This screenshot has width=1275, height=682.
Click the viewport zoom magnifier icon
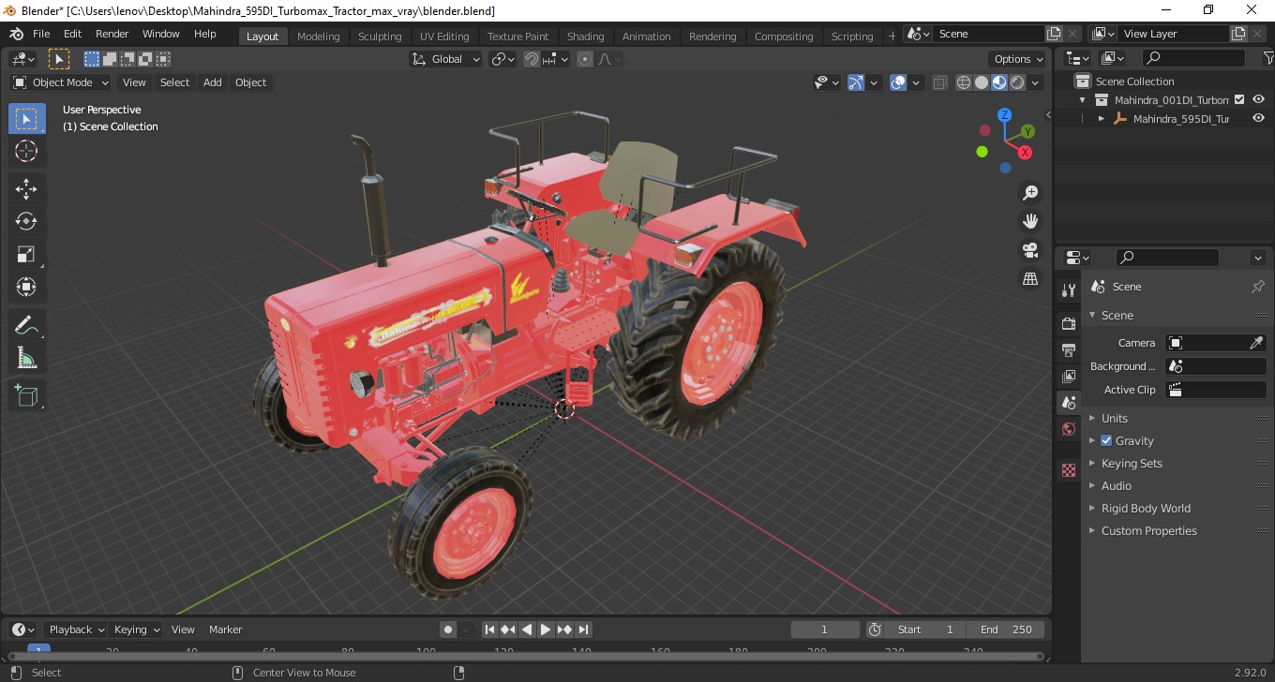click(1030, 193)
